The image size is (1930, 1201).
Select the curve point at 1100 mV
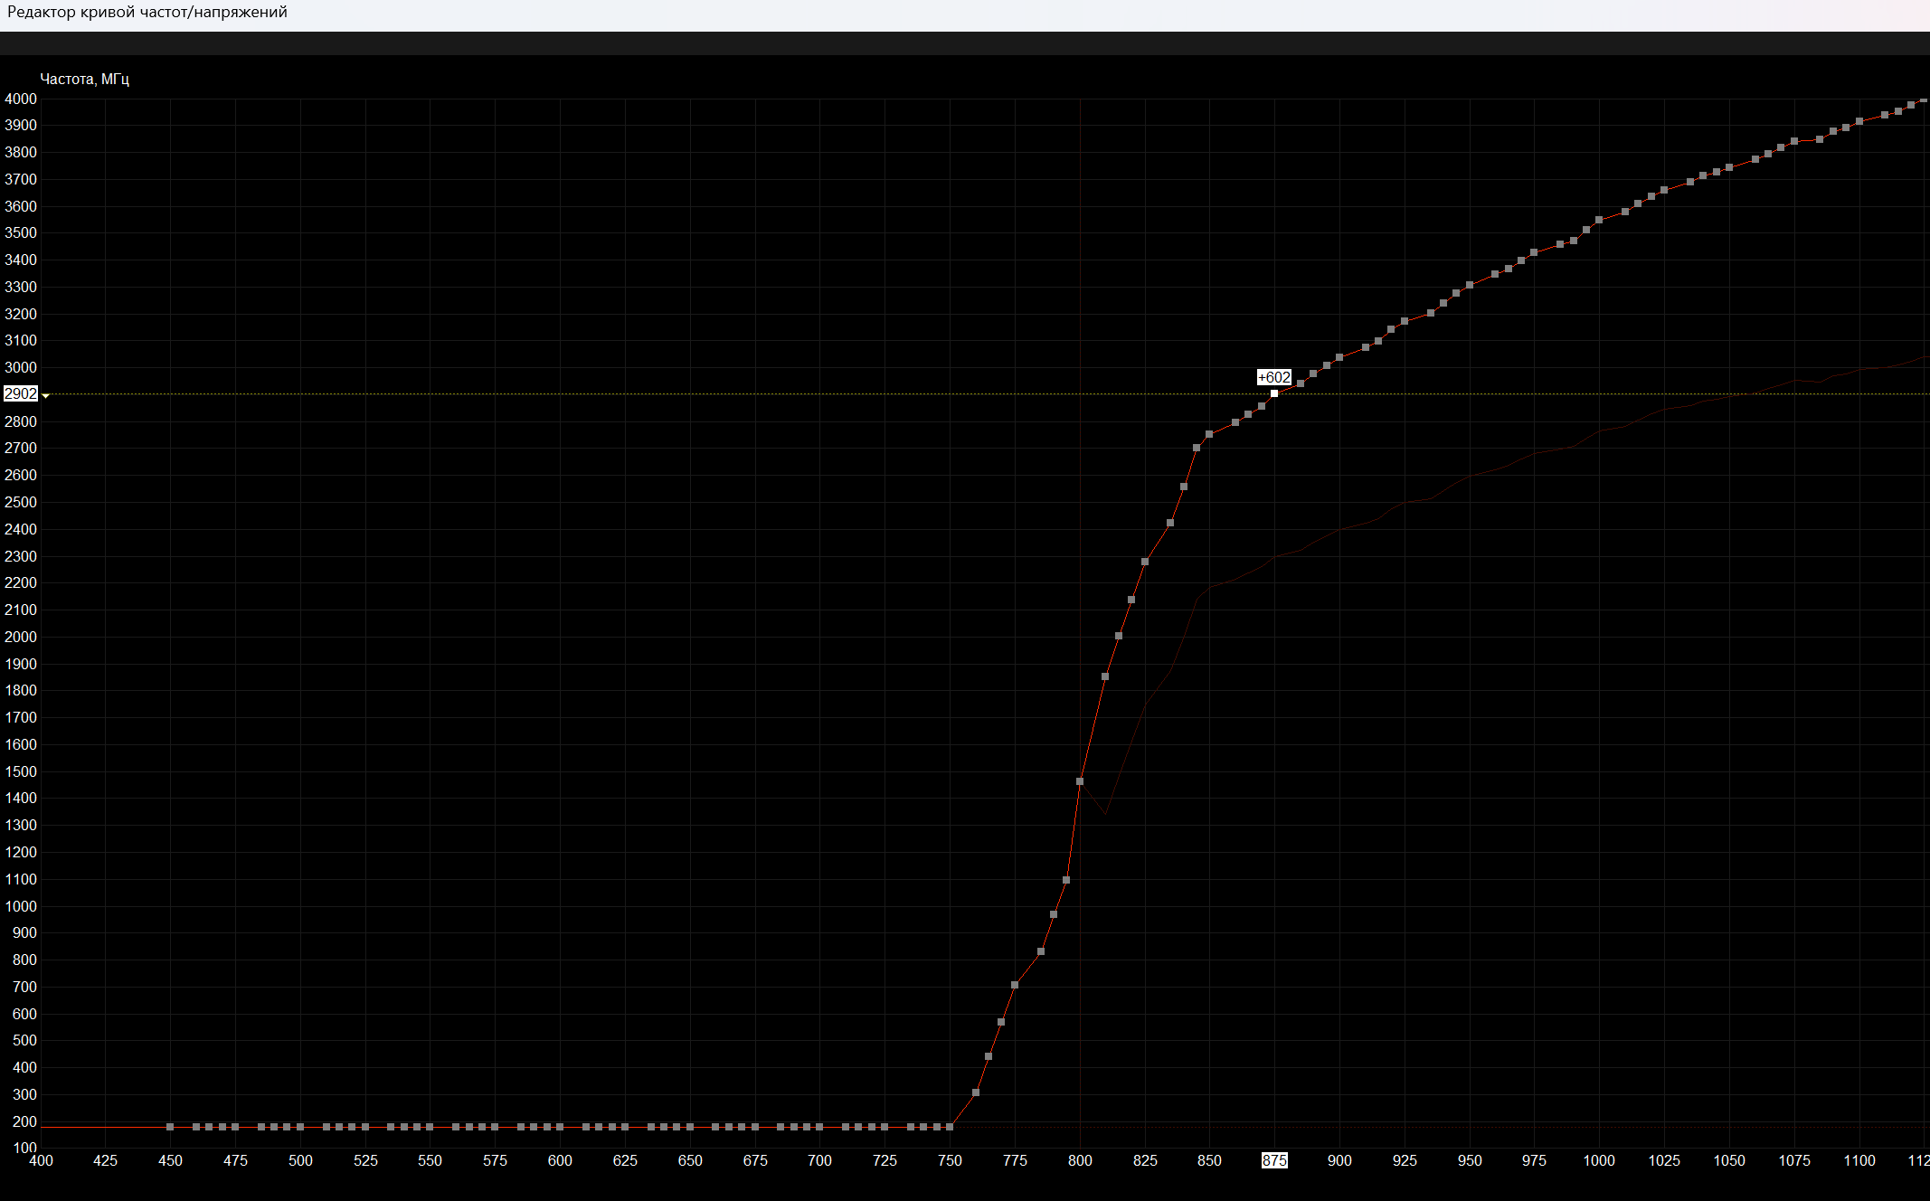[x=1859, y=121]
